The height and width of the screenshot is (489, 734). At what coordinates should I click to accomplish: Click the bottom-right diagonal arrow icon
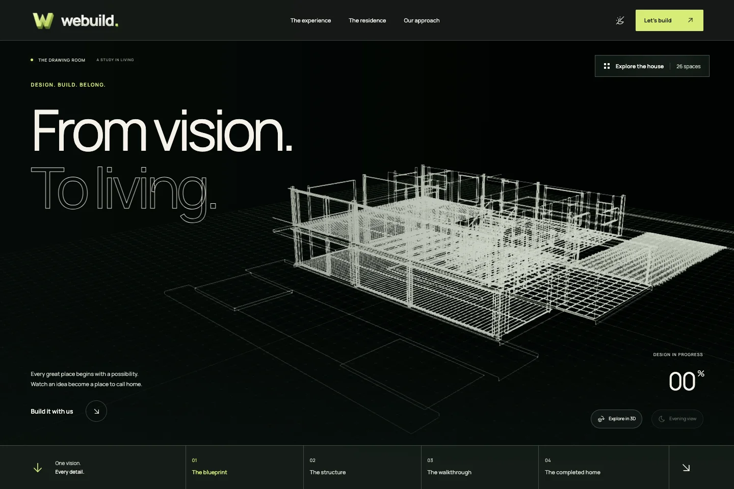(x=686, y=468)
